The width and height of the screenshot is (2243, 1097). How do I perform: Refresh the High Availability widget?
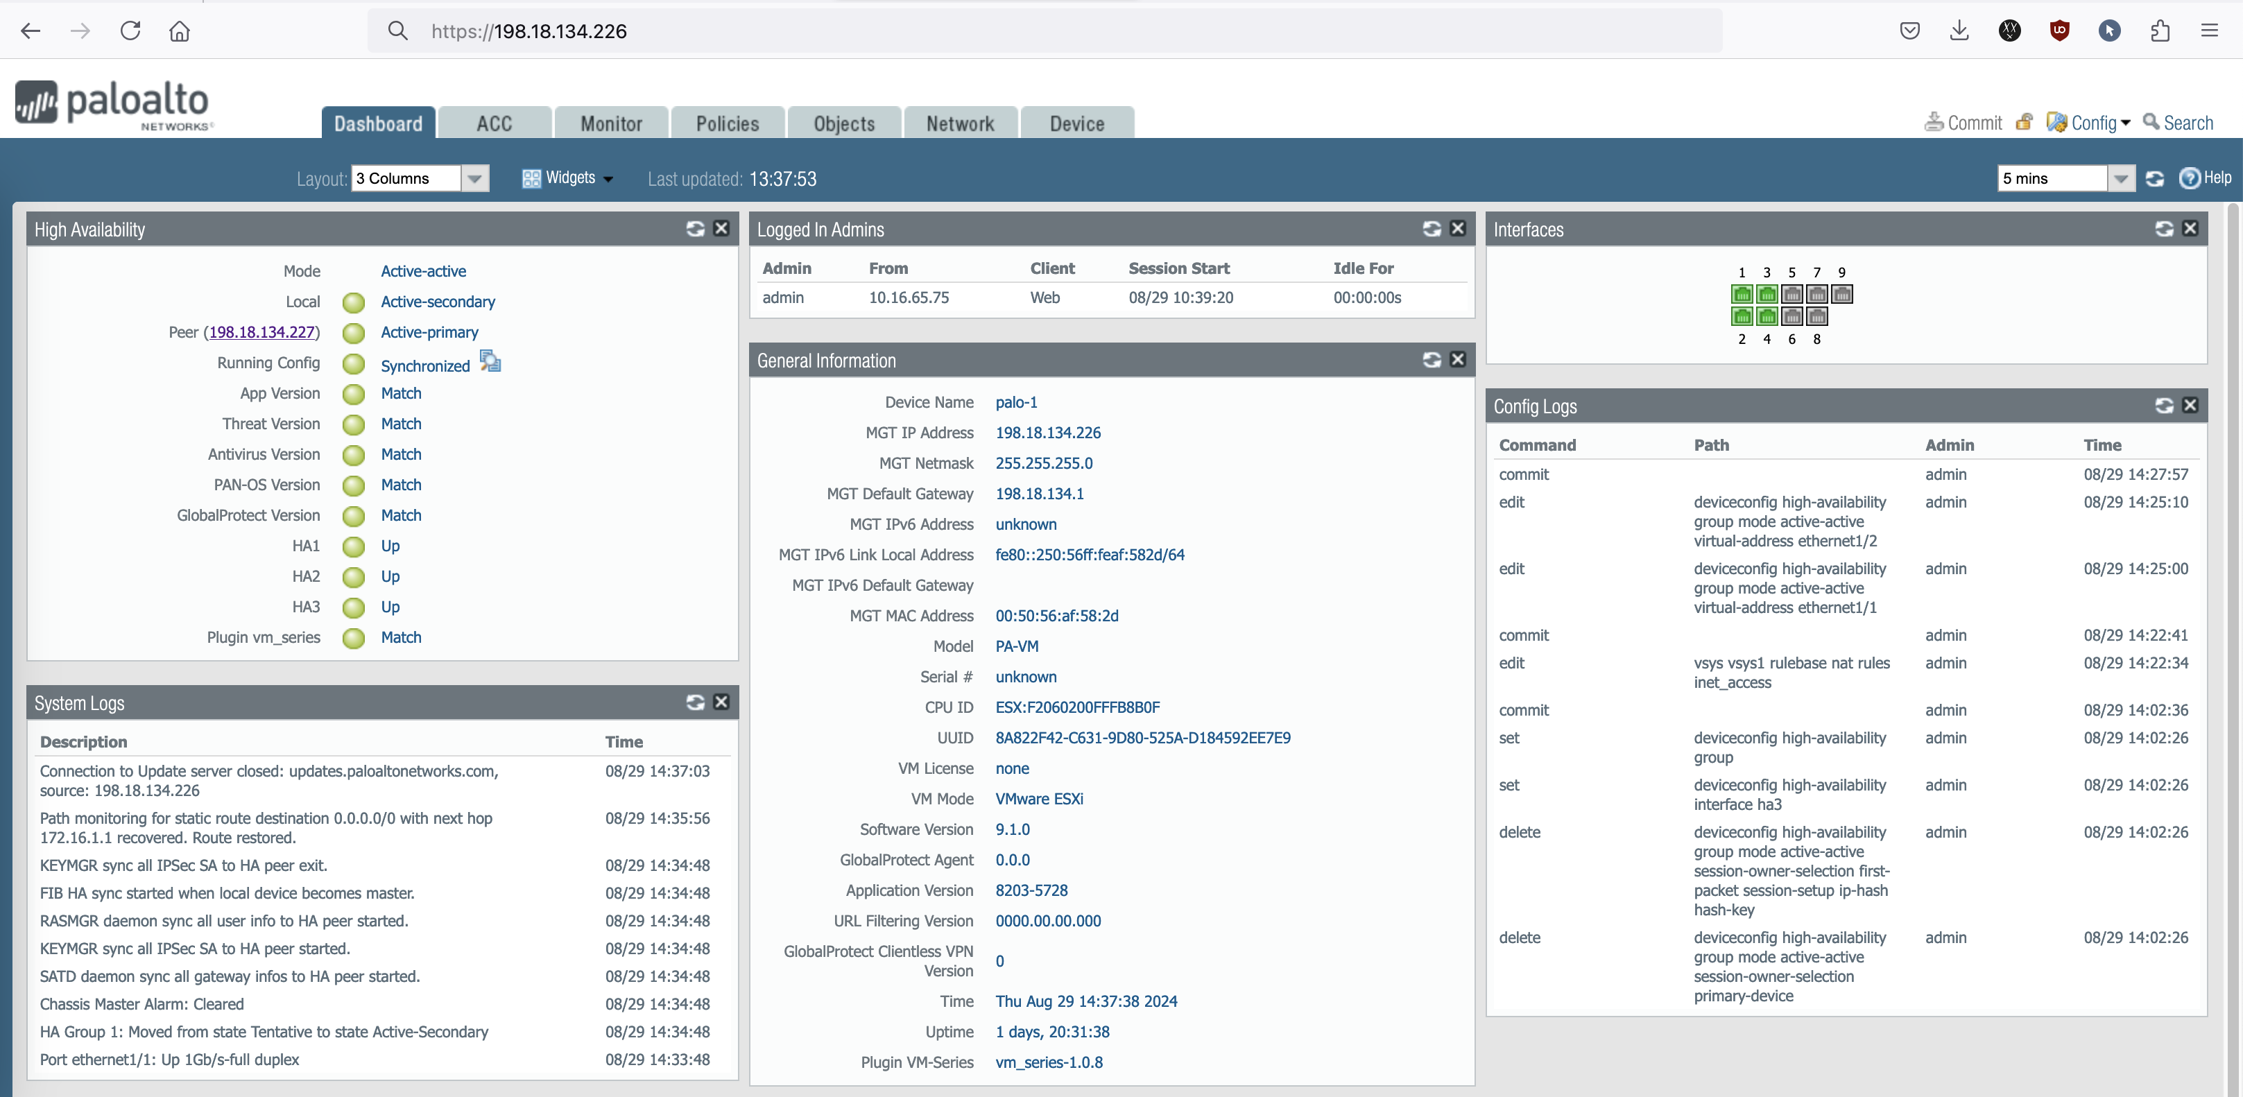click(x=694, y=229)
